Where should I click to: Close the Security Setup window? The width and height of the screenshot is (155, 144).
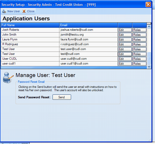pos(148,4)
